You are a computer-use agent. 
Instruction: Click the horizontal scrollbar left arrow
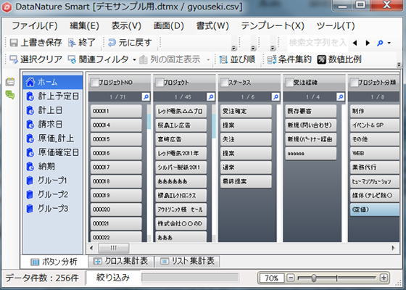[x=91, y=248]
